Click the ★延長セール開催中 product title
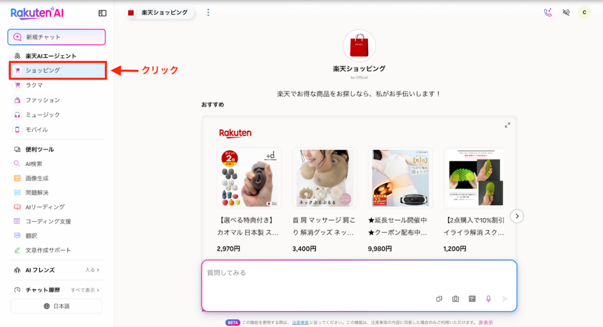The image size is (603, 327). [397, 226]
